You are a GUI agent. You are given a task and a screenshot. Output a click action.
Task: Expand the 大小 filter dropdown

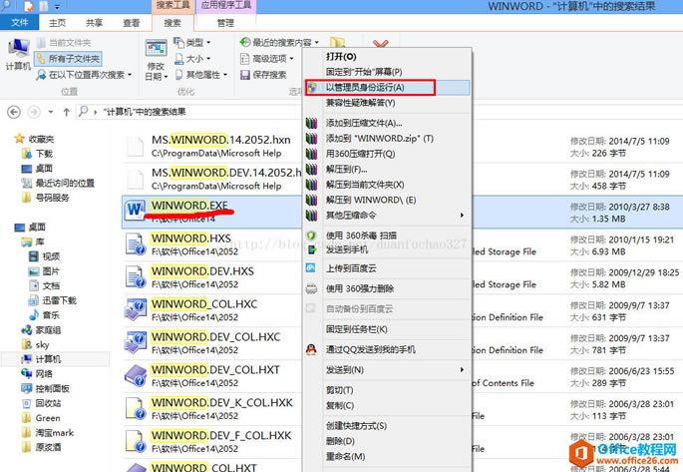pos(192,59)
